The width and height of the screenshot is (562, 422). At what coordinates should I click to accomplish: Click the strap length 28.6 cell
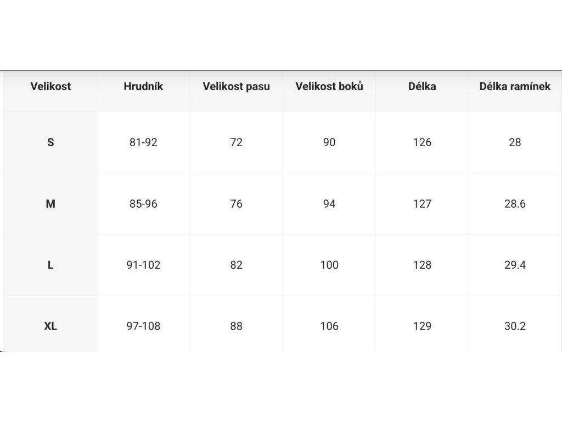[x=515, y=204]
